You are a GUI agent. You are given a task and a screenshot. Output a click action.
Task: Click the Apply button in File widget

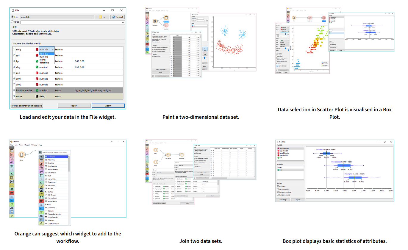(108, 106)
